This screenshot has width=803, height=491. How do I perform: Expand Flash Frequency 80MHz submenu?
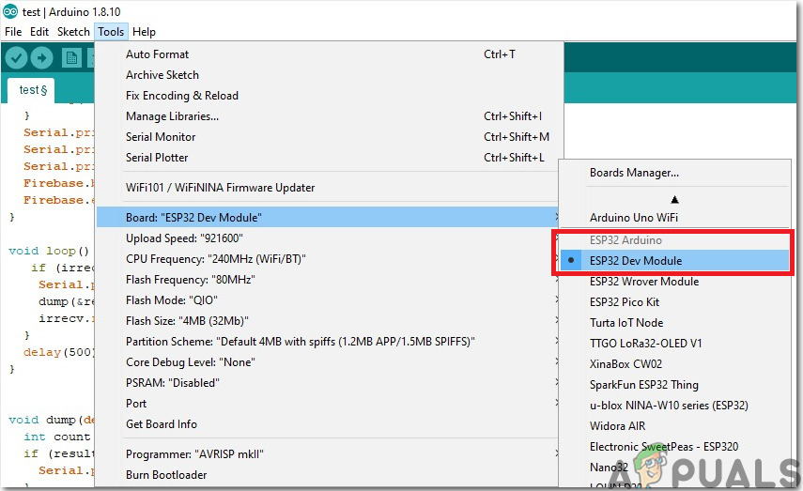click(x=328, y=280)
